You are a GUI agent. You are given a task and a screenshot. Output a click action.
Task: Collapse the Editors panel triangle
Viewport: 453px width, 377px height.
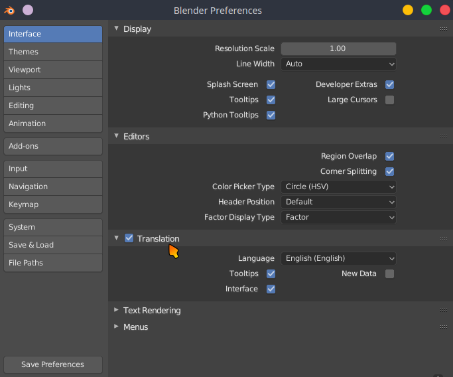pyautogui.click(x=117, y=136)
